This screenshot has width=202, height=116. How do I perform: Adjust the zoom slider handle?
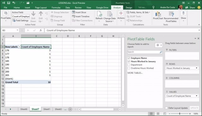coord(180,113)
